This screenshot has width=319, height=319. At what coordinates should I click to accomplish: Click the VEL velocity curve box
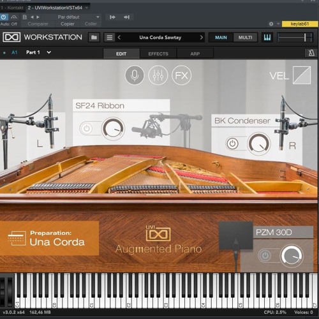[x=302, y=75]
